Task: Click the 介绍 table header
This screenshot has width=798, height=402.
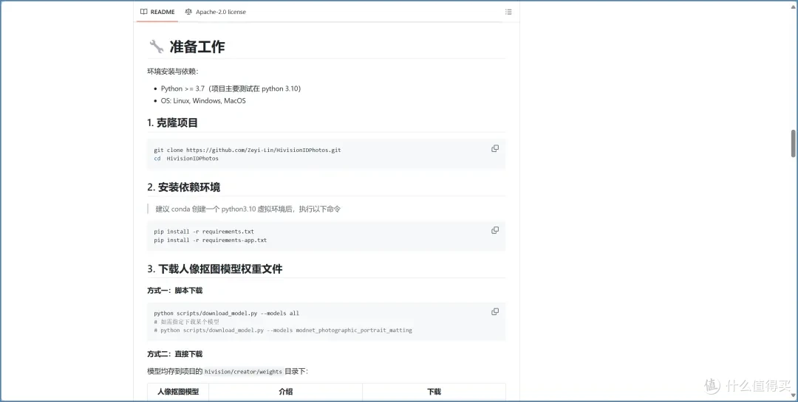Action: (x=285, y=392)
